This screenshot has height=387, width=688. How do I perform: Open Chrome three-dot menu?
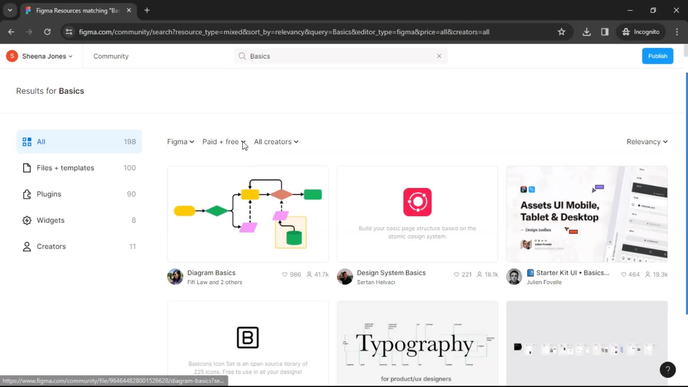(677, 32)
